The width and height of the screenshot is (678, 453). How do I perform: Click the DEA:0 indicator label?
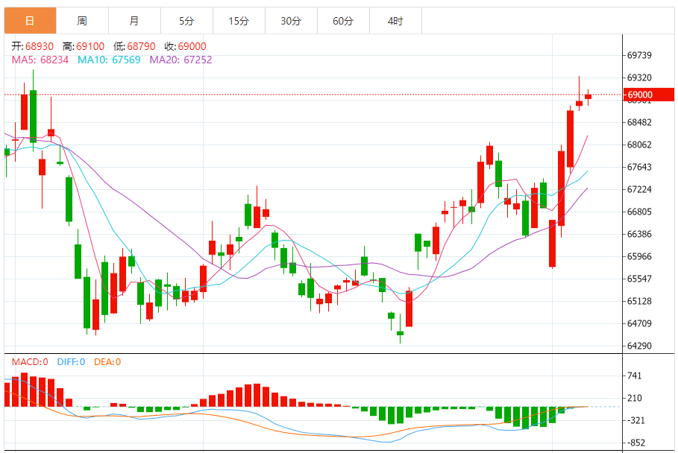pos(107,362)
